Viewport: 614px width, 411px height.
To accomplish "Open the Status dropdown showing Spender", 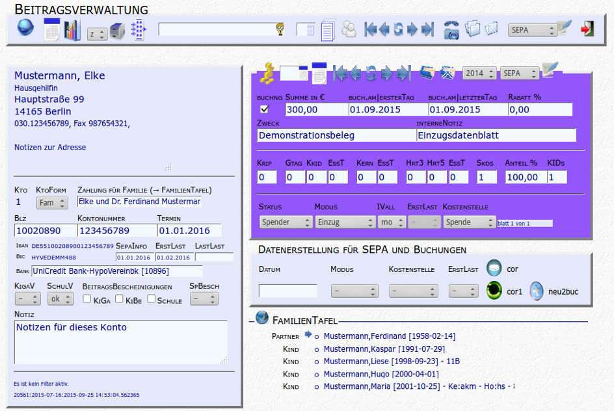I will click(286, 222).
